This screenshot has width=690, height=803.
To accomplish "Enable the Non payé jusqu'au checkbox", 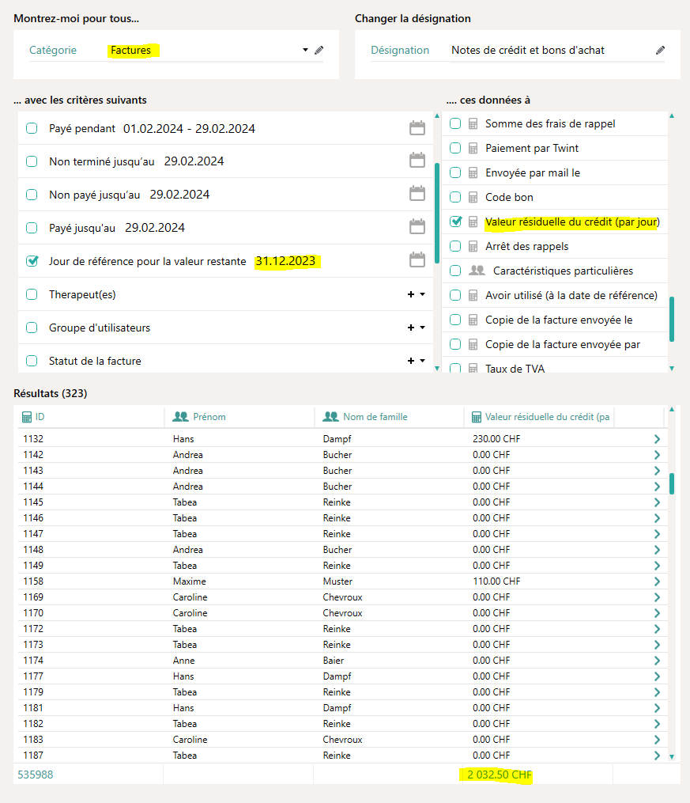I will pyautogui.click(x=32, y=195).
